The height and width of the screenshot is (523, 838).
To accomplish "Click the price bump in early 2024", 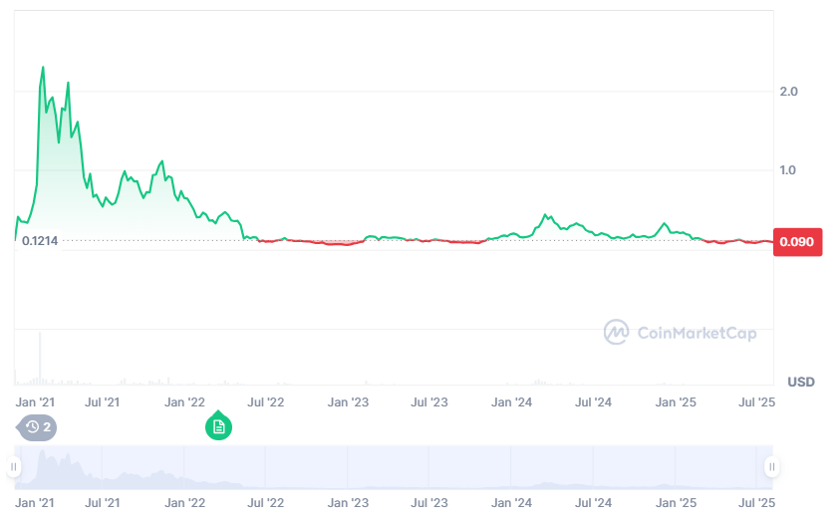I will (546, 215).
